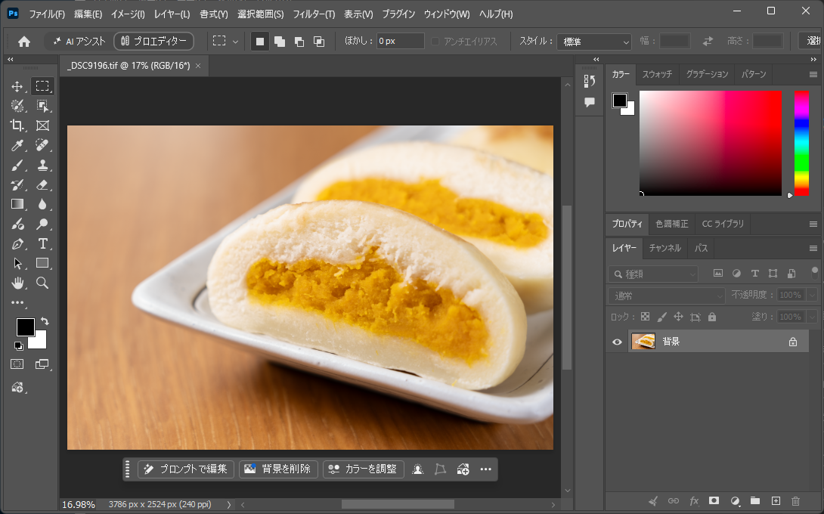Select the Spot Healing Brush tool
Viewport: 824px width, 514px height.
[42, 145]
